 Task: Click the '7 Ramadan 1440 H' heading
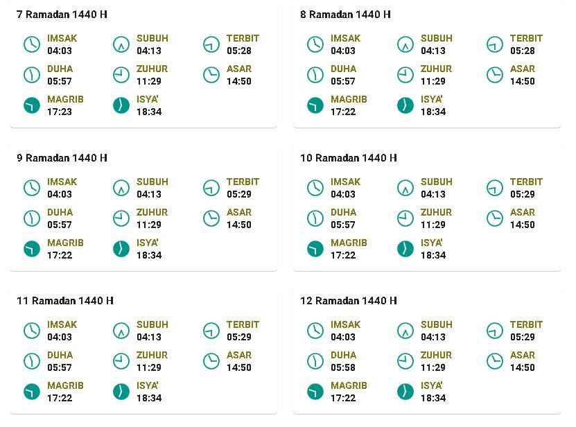click(62, 15)
